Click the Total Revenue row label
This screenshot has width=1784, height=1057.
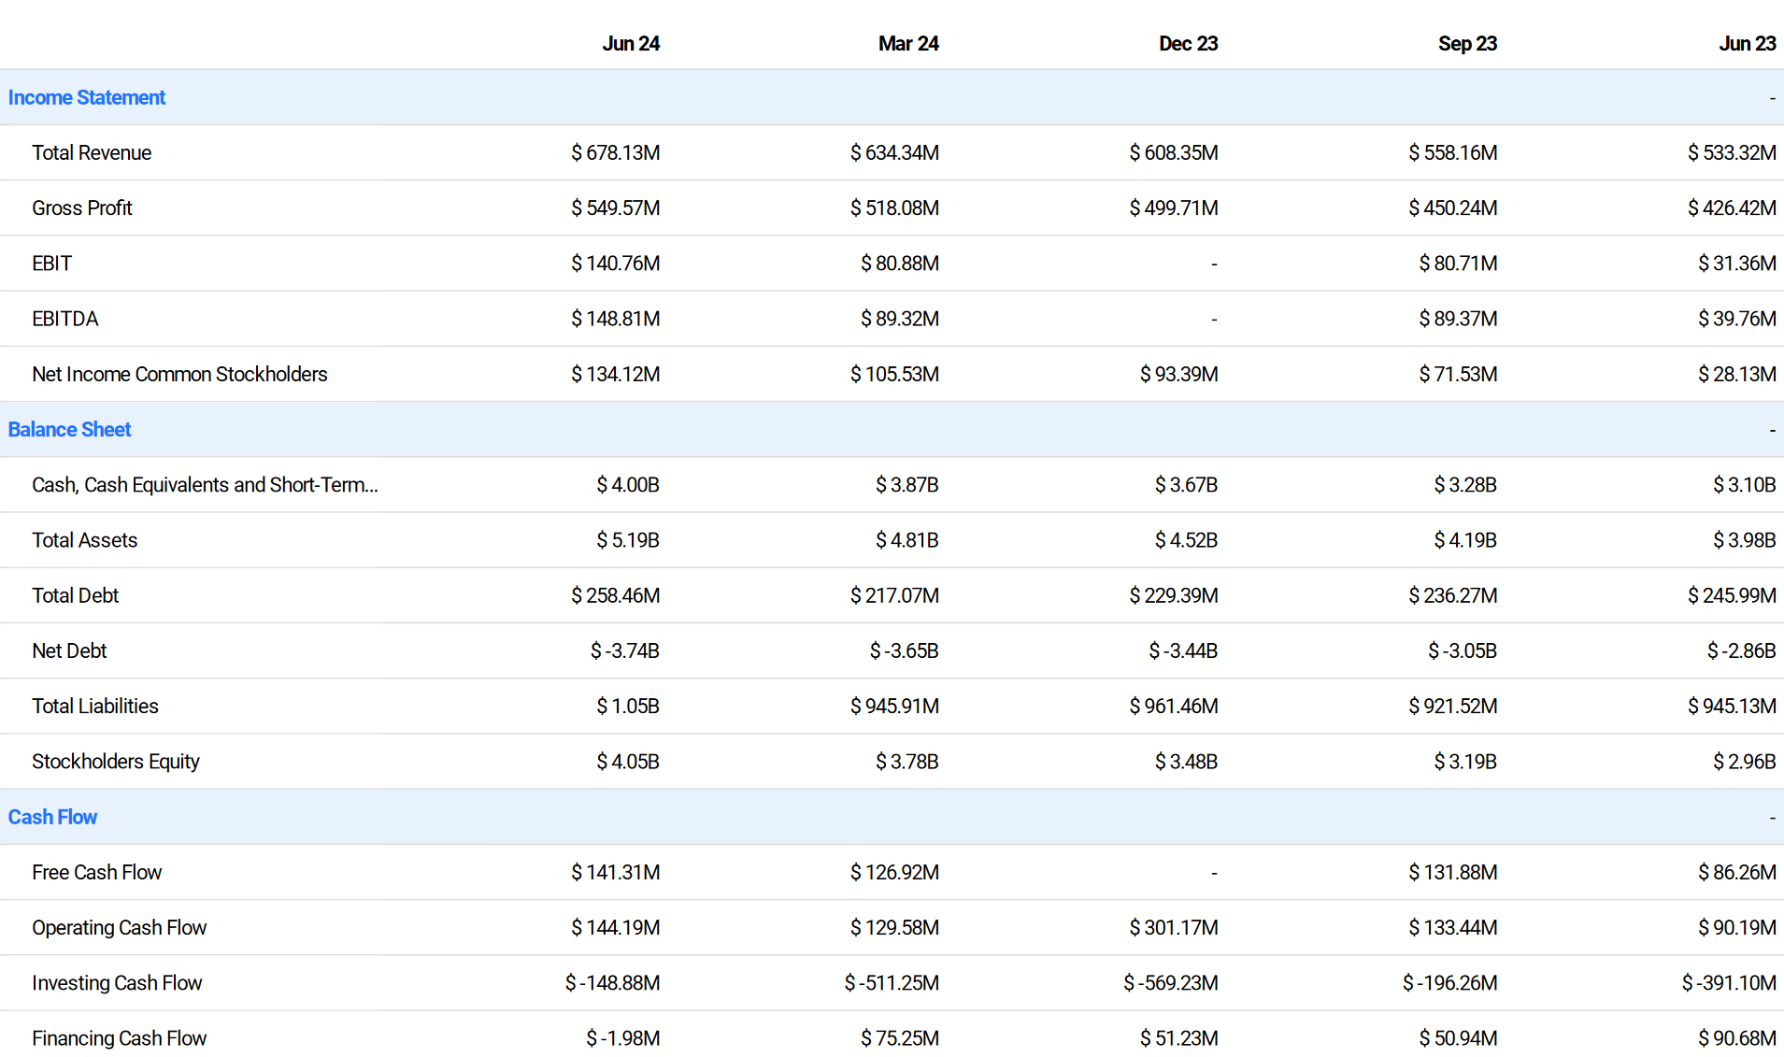pyautogui.click(x=92, y=152)
